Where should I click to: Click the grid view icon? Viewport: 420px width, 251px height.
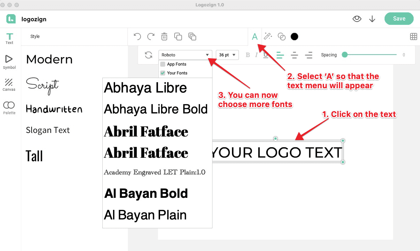(x=413, y=37)
